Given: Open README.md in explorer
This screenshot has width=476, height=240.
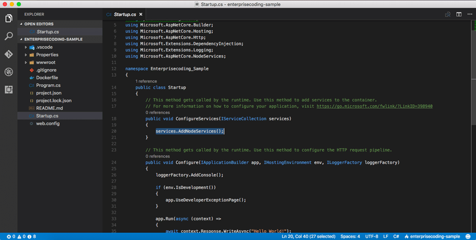Looking at the screenshot, I should click(x=49, y=108).
